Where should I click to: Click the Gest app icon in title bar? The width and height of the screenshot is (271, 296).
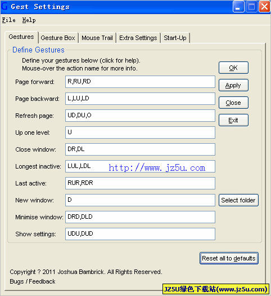click(4, 6)
